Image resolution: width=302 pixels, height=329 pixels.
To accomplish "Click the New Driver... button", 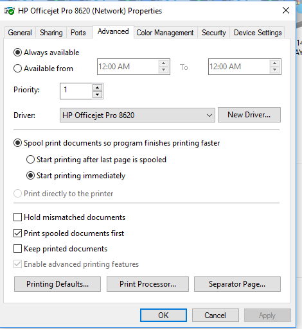I will pyautogui.click(x=249, y=115).
